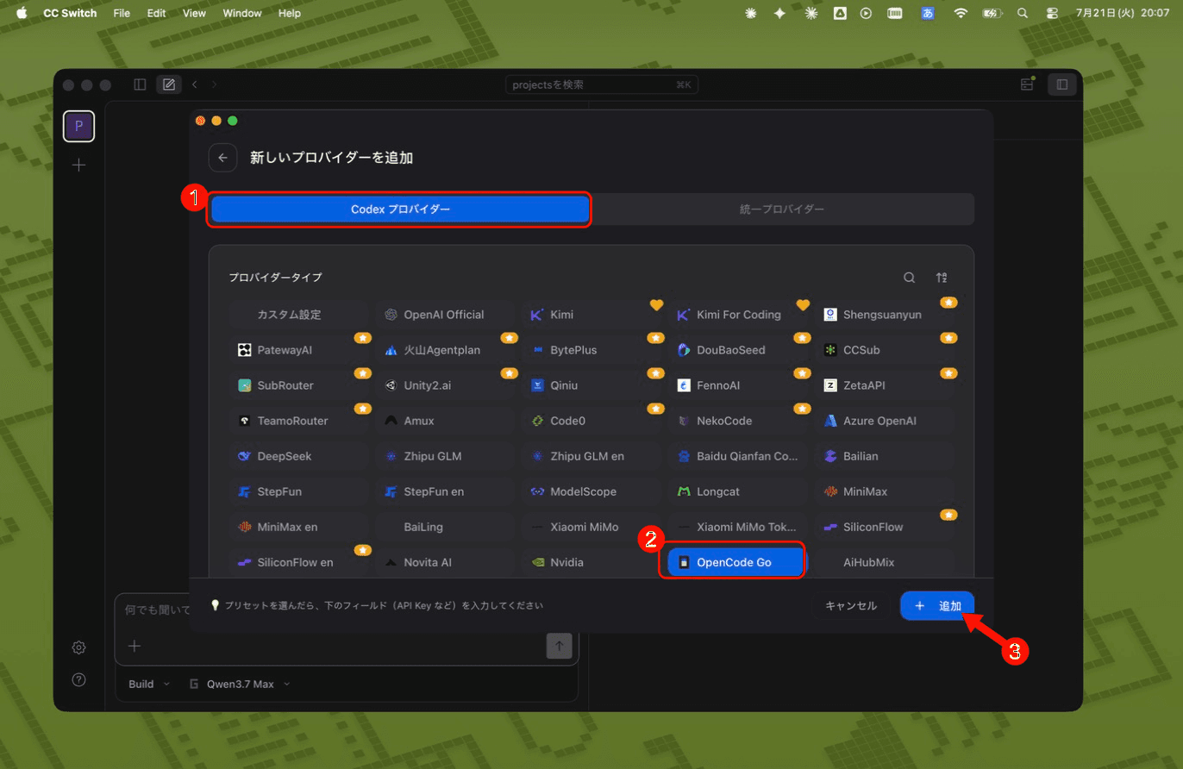1183x769 pixels.
Task: Pick the TeamoRouter provider
Action: pos(299,421)
